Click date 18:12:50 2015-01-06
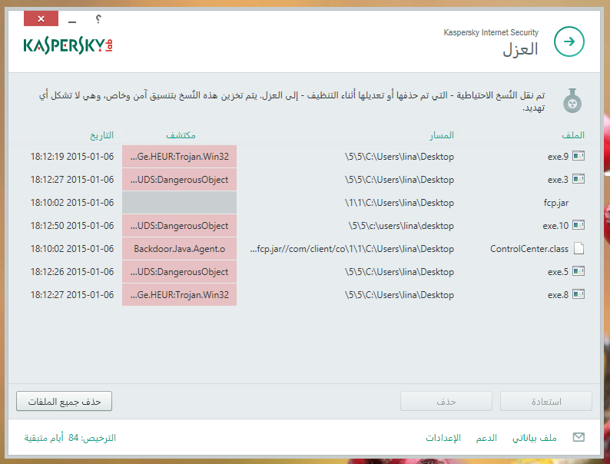Viewport: 610px width, 464px height. [72, 226]
